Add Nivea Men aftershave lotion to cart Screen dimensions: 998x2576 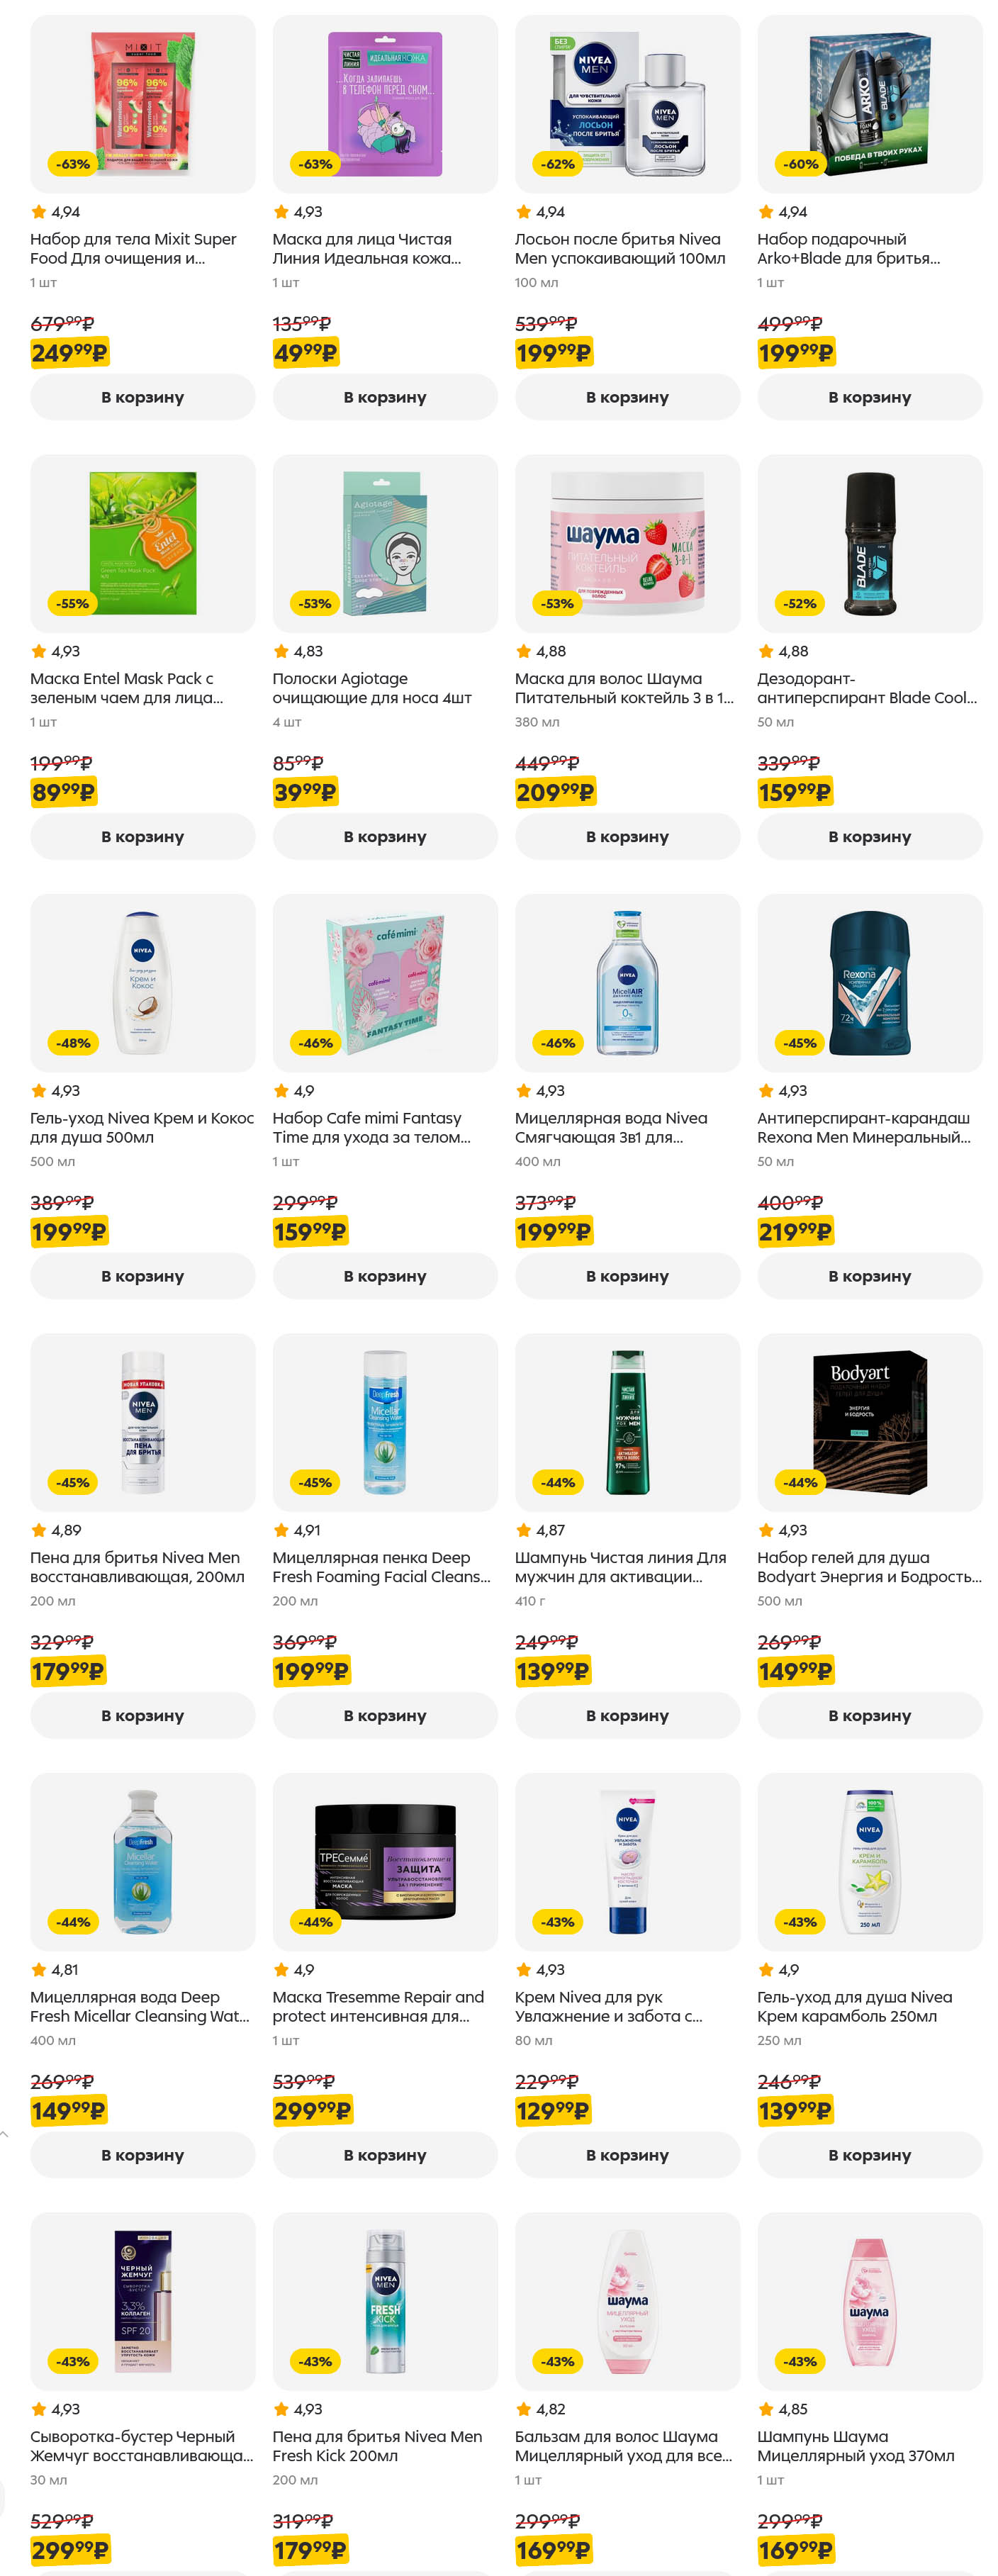(x=627, y=397)
